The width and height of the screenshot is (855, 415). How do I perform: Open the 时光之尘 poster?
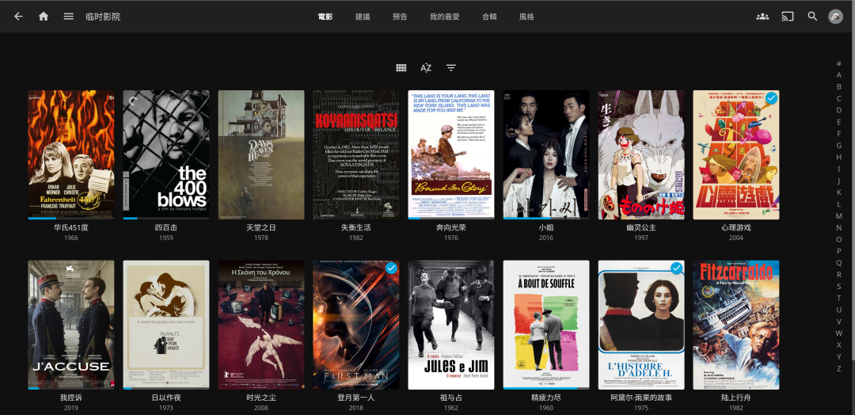click(261, 325)
